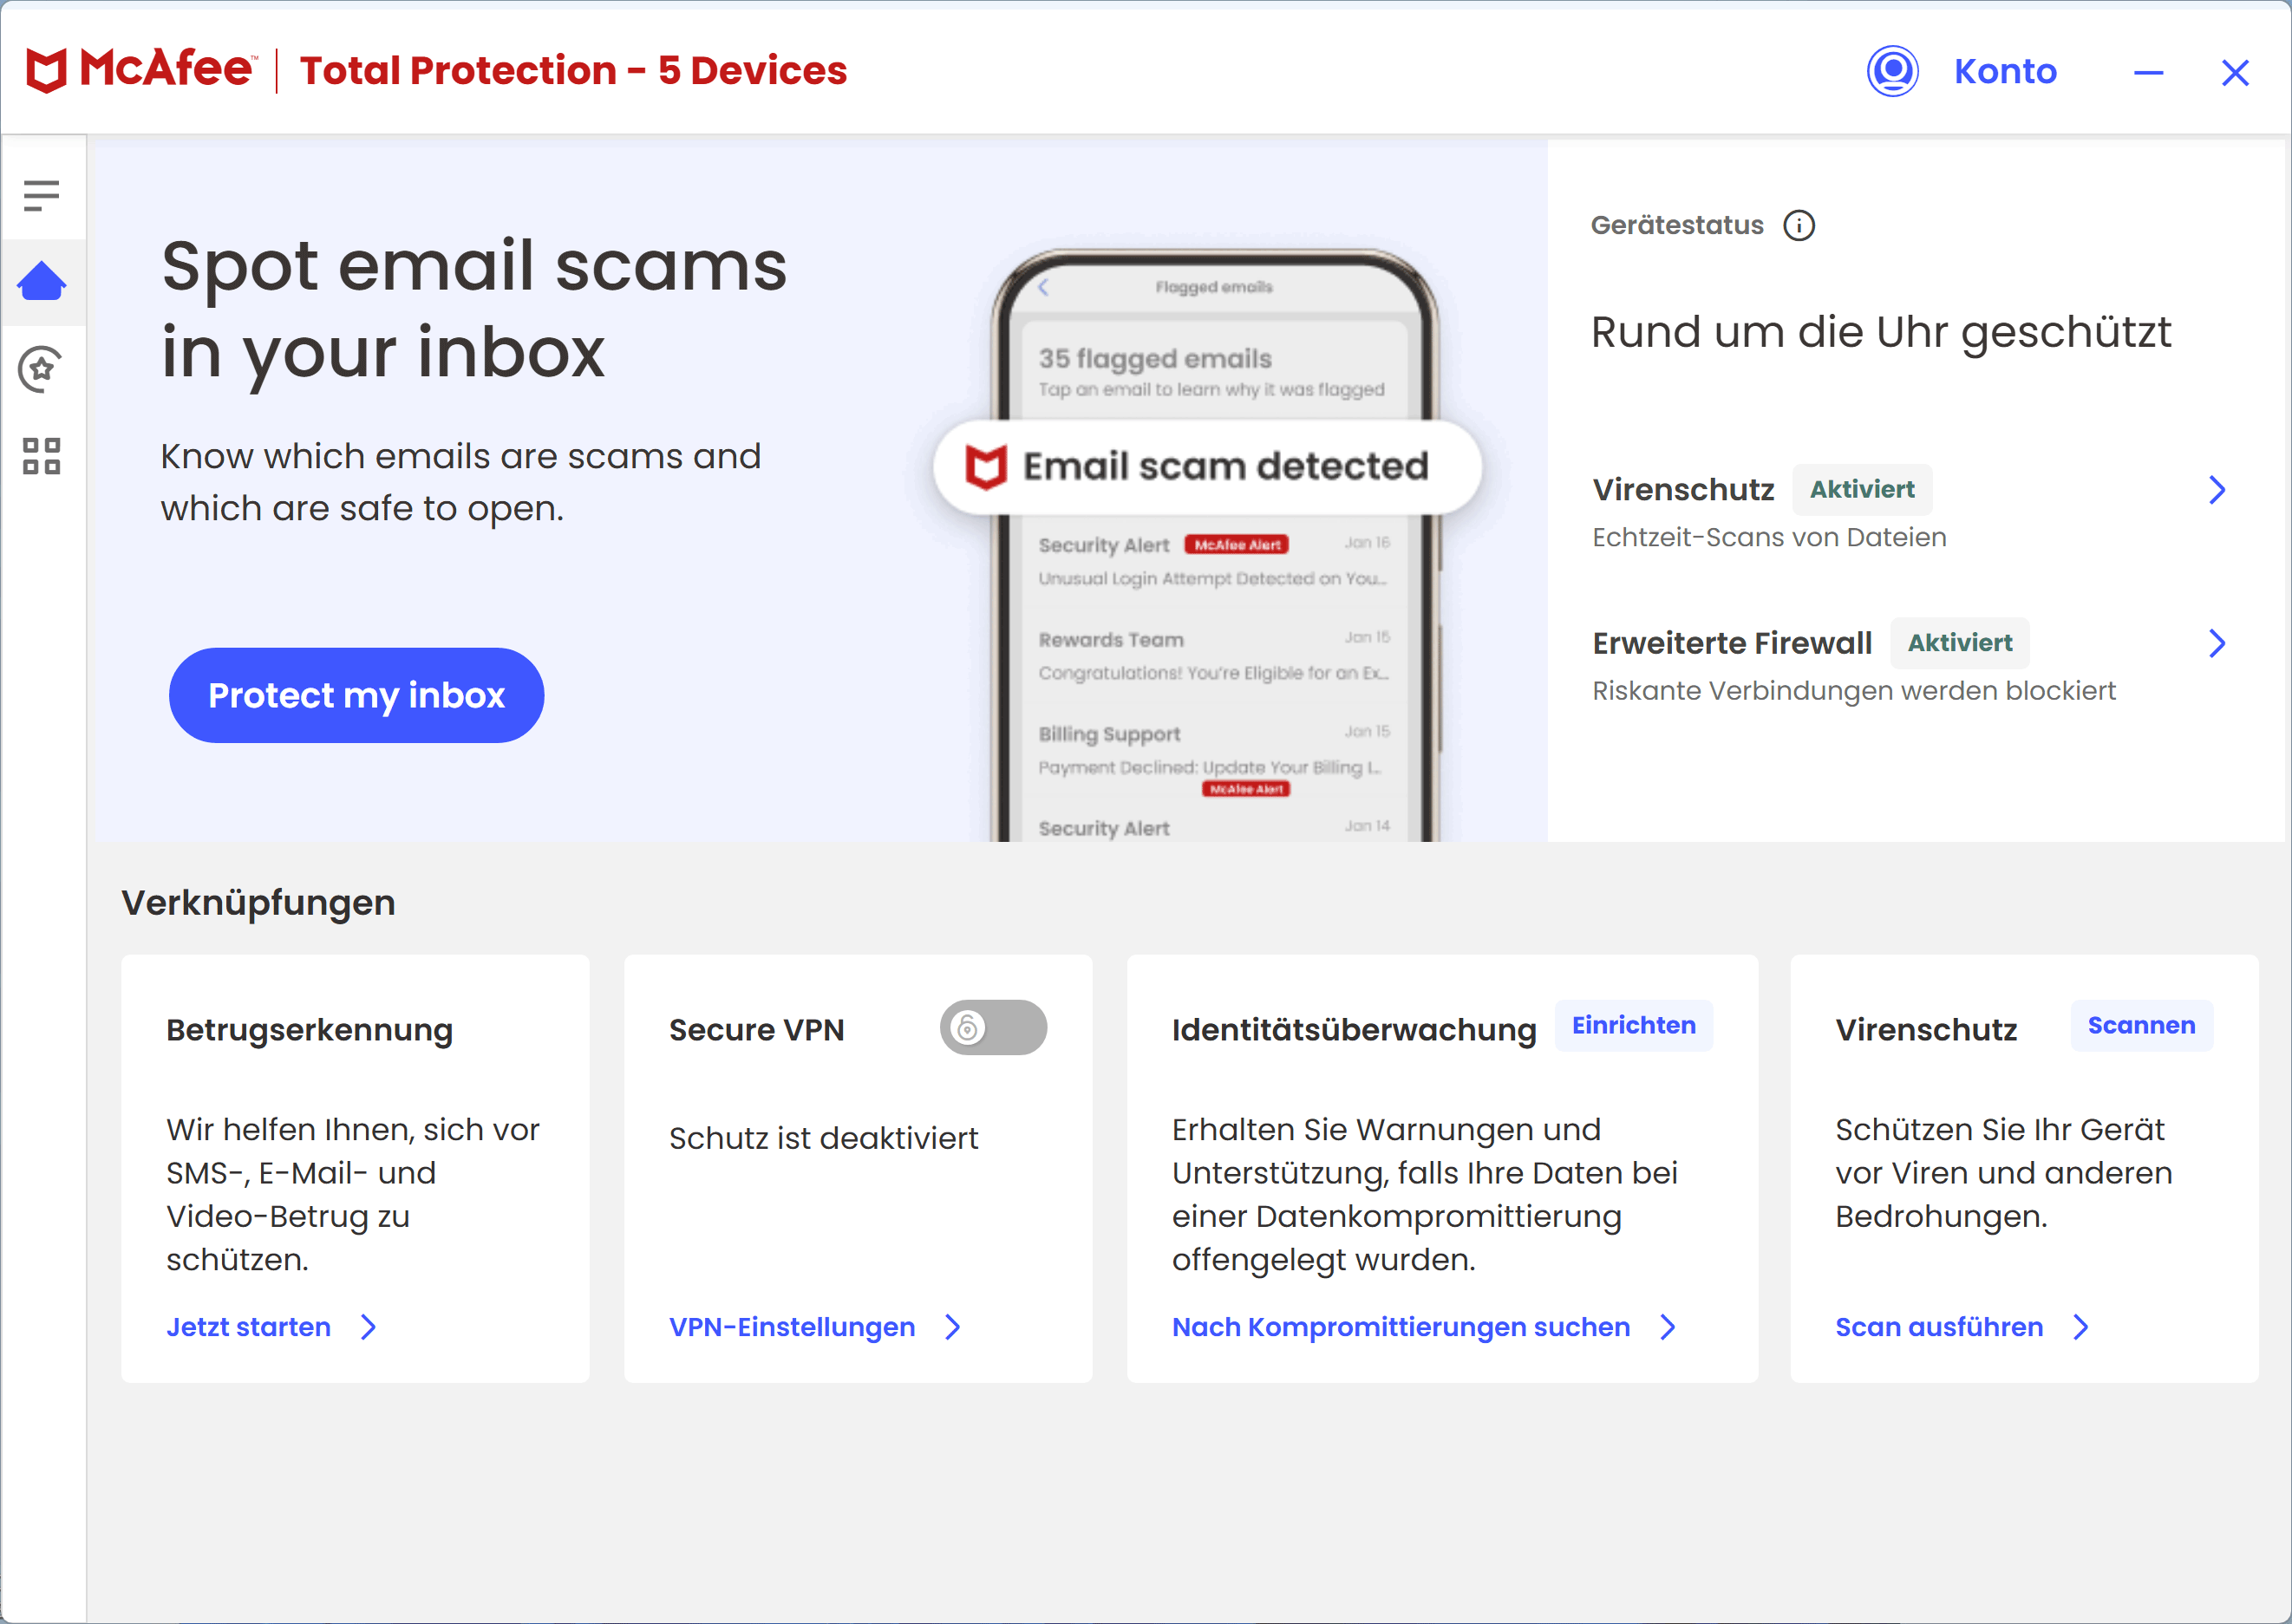
Task: Open the apps grid icon in the sidebar
Action: click(x=41, y=456)
